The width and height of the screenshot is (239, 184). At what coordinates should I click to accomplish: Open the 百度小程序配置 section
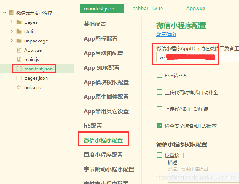103,155
